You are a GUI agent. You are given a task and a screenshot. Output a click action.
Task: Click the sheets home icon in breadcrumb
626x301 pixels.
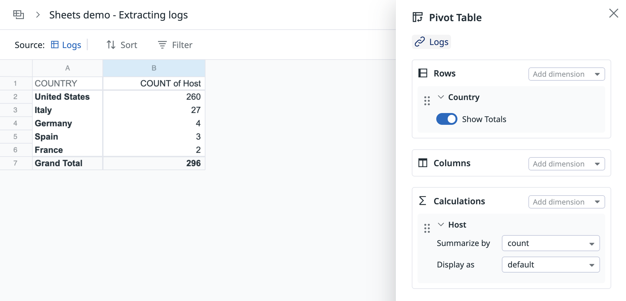(18, 15)
